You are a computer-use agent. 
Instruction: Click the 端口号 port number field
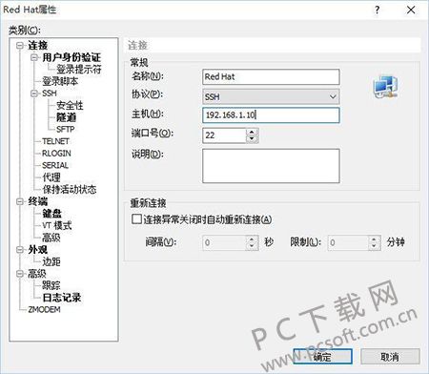224,135
